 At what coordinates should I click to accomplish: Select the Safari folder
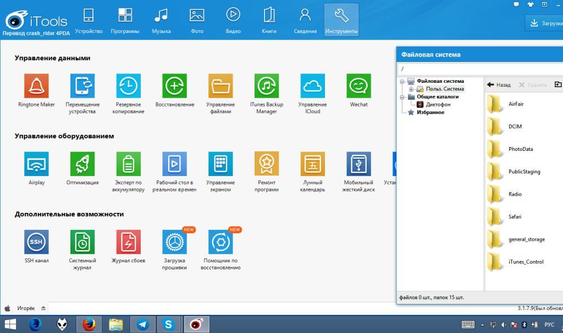tap(515, 217)
